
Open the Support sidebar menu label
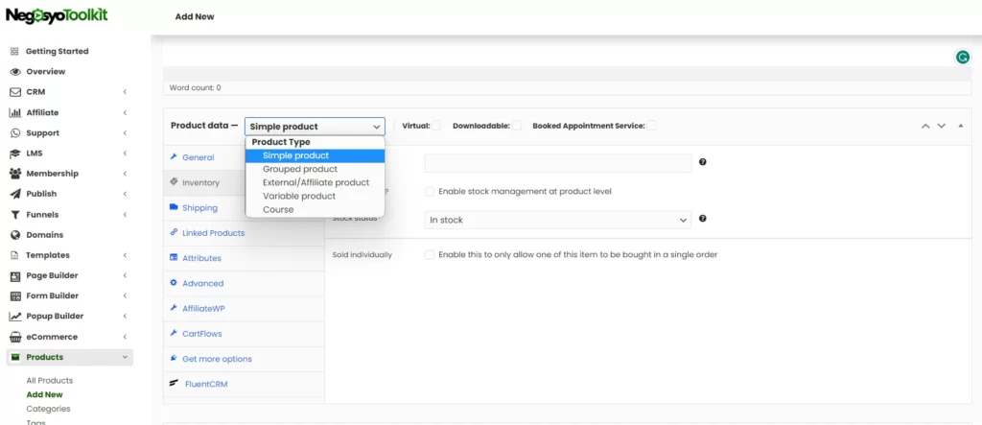[x=42, y=133]
